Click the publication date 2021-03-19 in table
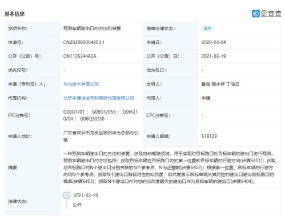 point(214,56)
